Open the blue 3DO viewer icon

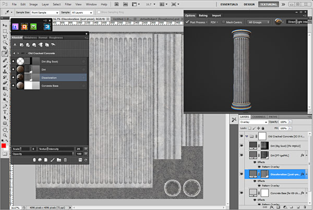click(47, 27)
